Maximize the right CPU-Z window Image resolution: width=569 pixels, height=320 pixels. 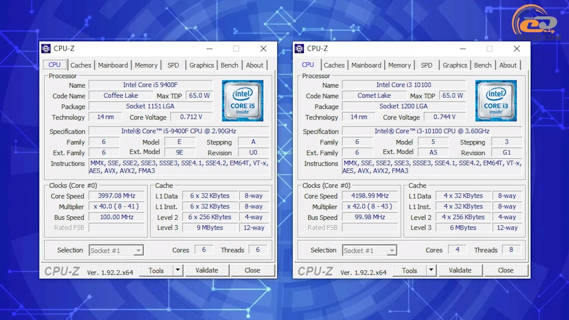click(x=489, y=49)
